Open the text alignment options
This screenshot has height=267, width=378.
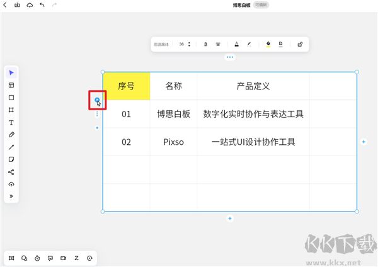(218, 45)
